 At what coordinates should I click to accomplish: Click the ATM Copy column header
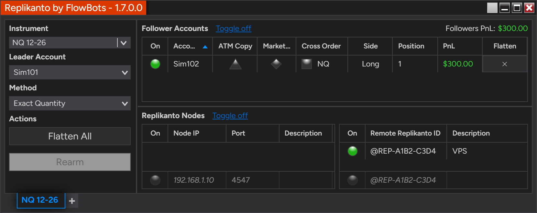235,46
